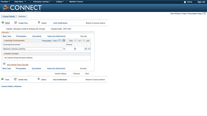The width and height of the screenshot is (207, 116).
Task: Click the Correct History button
Action: (60, 74)
